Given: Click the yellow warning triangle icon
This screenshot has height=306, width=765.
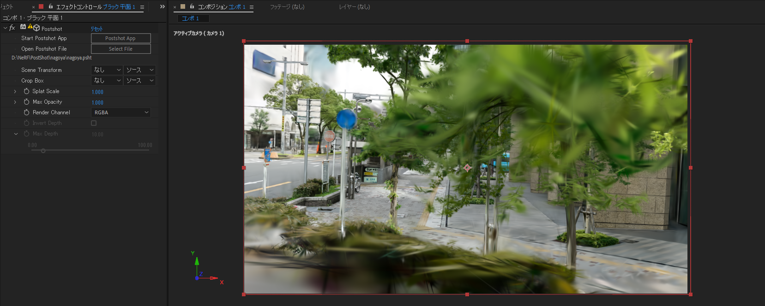Looking at the screenshot, I should 30,26.
